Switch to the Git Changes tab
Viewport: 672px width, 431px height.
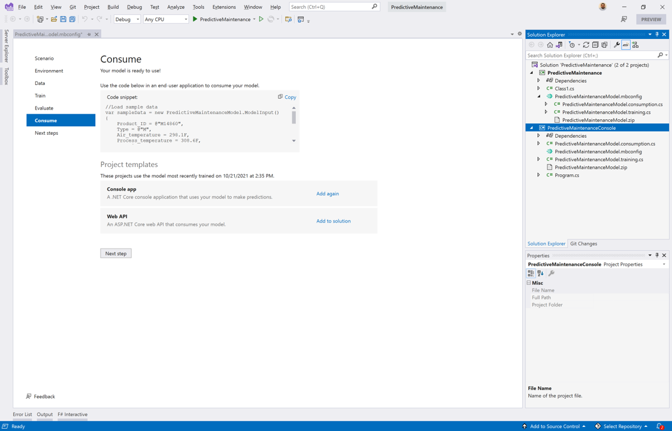(583, 244)
